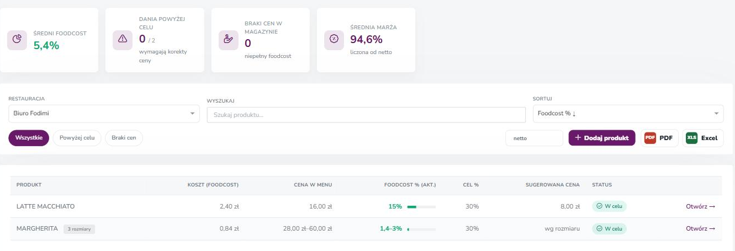
Task: Click the red PDF icon
Action: click(x=650, y=138)
